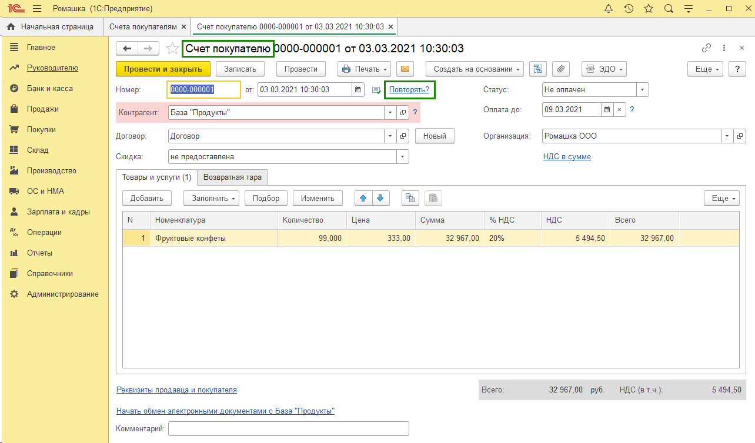Expand the ЭДО menu
755x443 pixels.
pos(604,69)
